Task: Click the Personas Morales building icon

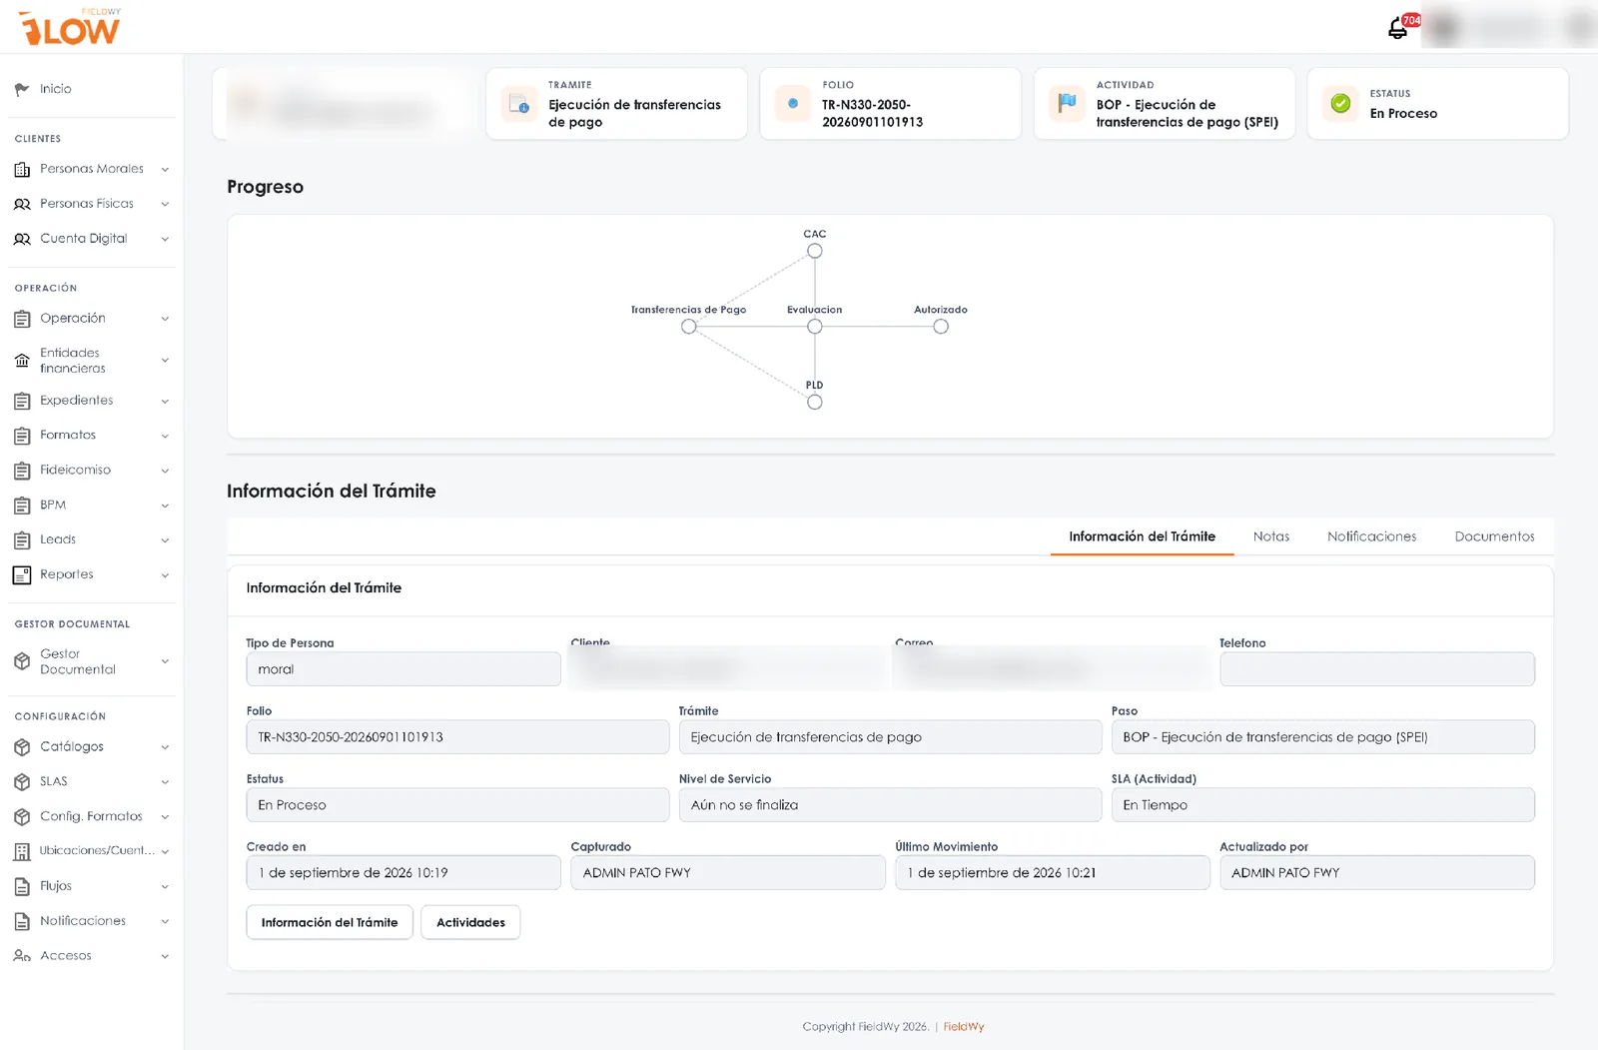Action: point(22,169)
